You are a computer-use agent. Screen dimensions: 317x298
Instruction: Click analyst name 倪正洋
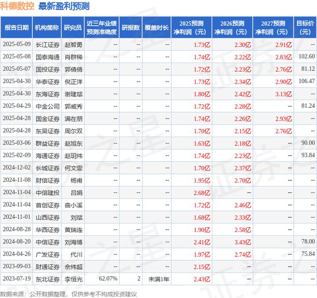[x=73, y=82]
